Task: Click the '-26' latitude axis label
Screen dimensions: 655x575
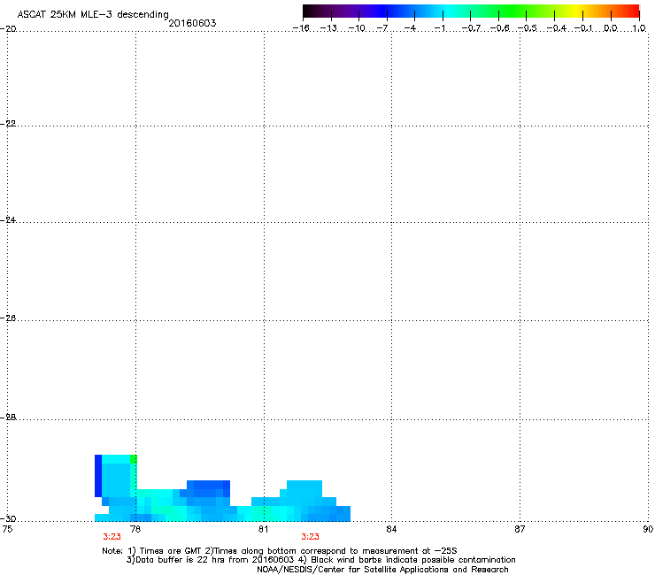Action: click(x=8, y=318)
